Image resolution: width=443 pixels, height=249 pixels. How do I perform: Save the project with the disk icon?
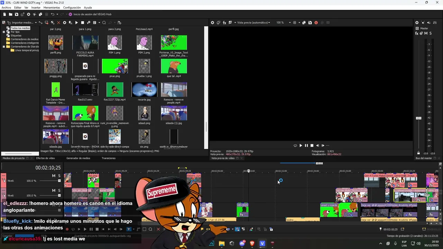[16, 14]
